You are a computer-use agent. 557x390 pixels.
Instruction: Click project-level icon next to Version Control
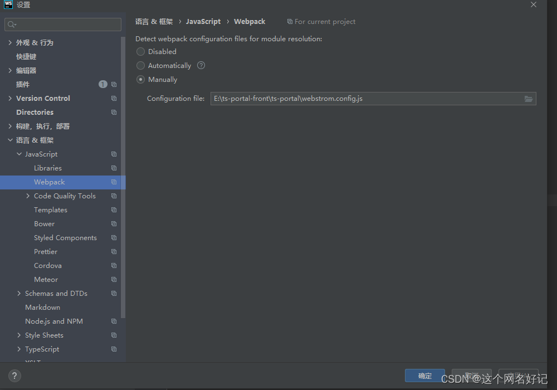point(114,99)
